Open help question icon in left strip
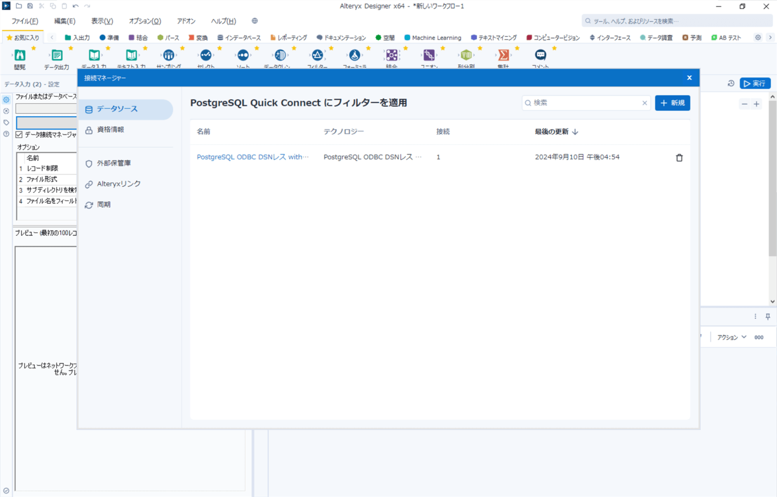The height and width of the screenshot is (497, 777). (x=6, y=134)
